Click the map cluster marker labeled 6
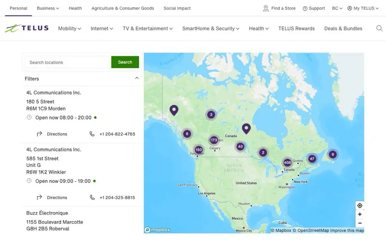386x241 pixels. (x=187, y=134)
